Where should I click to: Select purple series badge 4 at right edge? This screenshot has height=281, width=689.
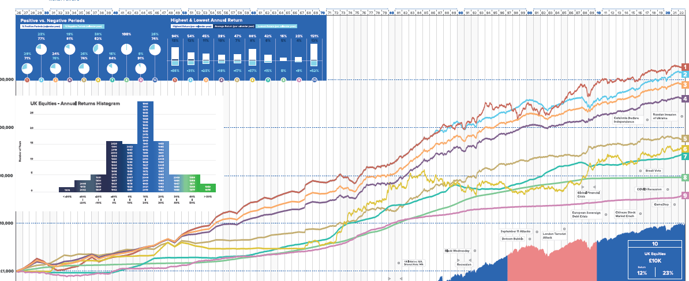(684, 99)
